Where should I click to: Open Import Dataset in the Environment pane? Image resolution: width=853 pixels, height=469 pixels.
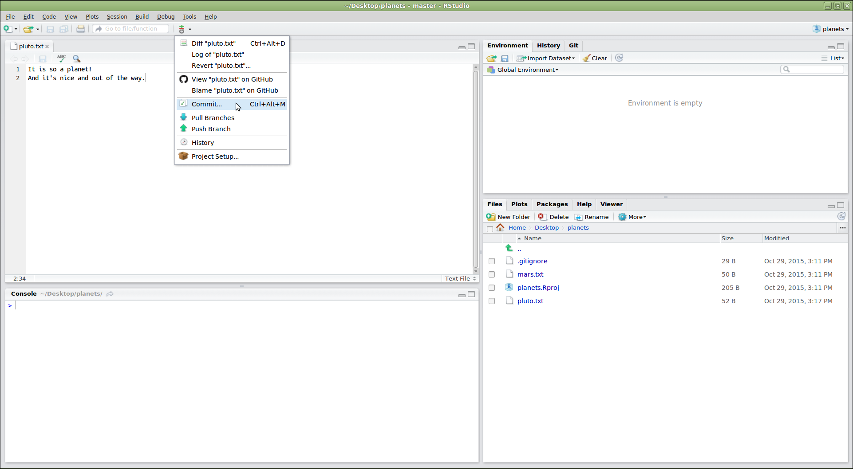pyautogui.click(x=545, y=58)
